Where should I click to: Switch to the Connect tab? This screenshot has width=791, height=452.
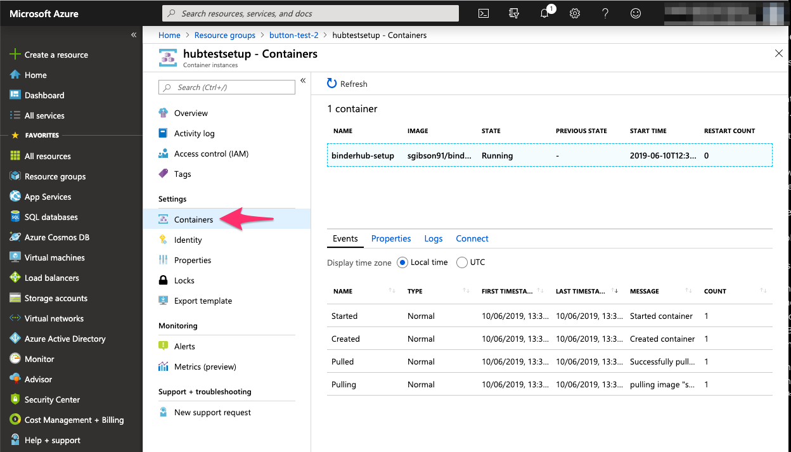472,238
